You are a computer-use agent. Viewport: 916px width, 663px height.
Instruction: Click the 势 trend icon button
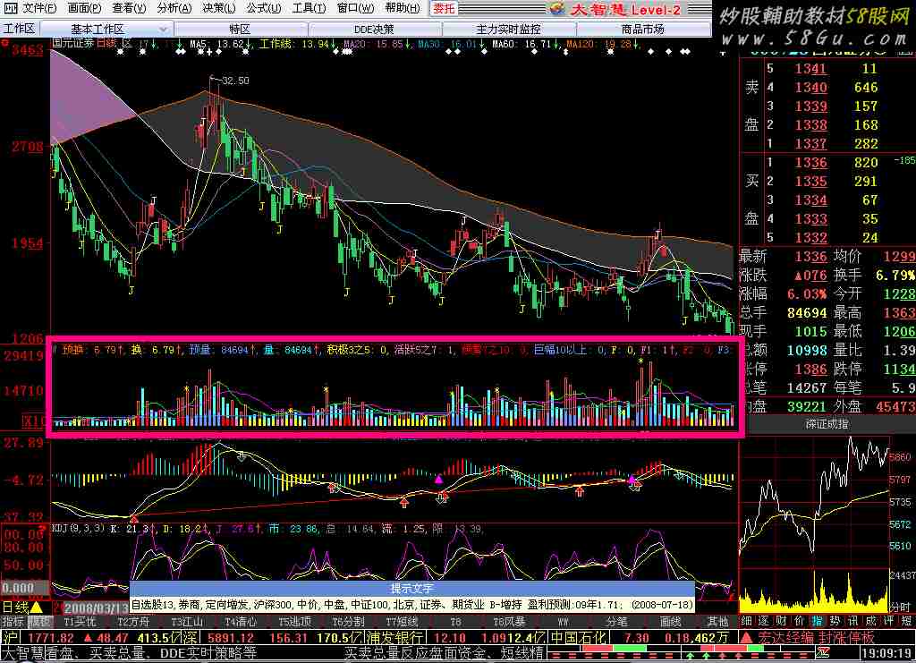[x=835, y=621]
